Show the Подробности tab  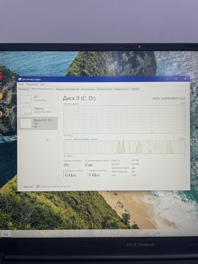pos(121,89)
